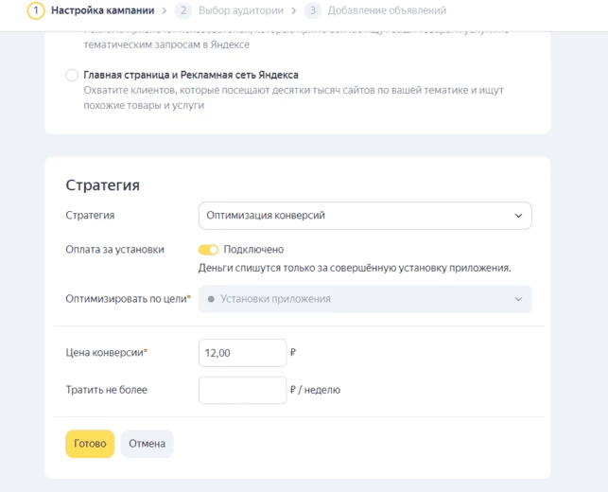Expand the Установки приложения goal dropdown

(365, 299)
